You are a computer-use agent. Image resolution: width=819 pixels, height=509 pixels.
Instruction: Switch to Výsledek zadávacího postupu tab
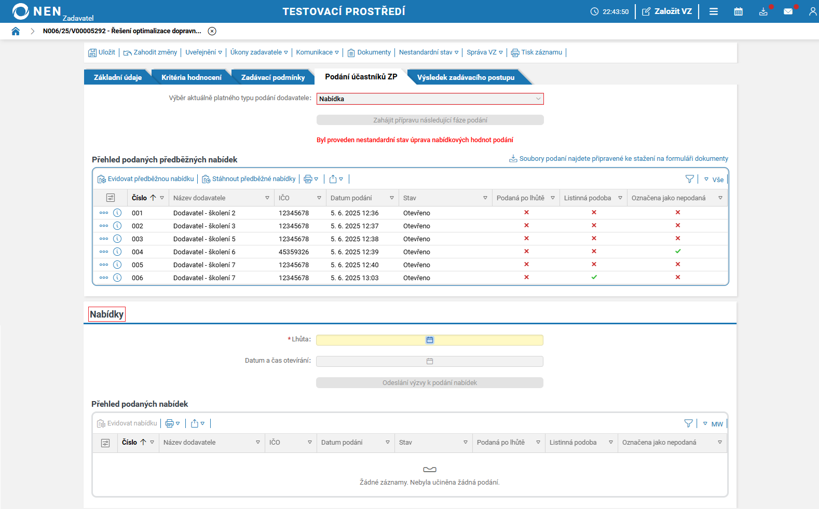[466, 77]
